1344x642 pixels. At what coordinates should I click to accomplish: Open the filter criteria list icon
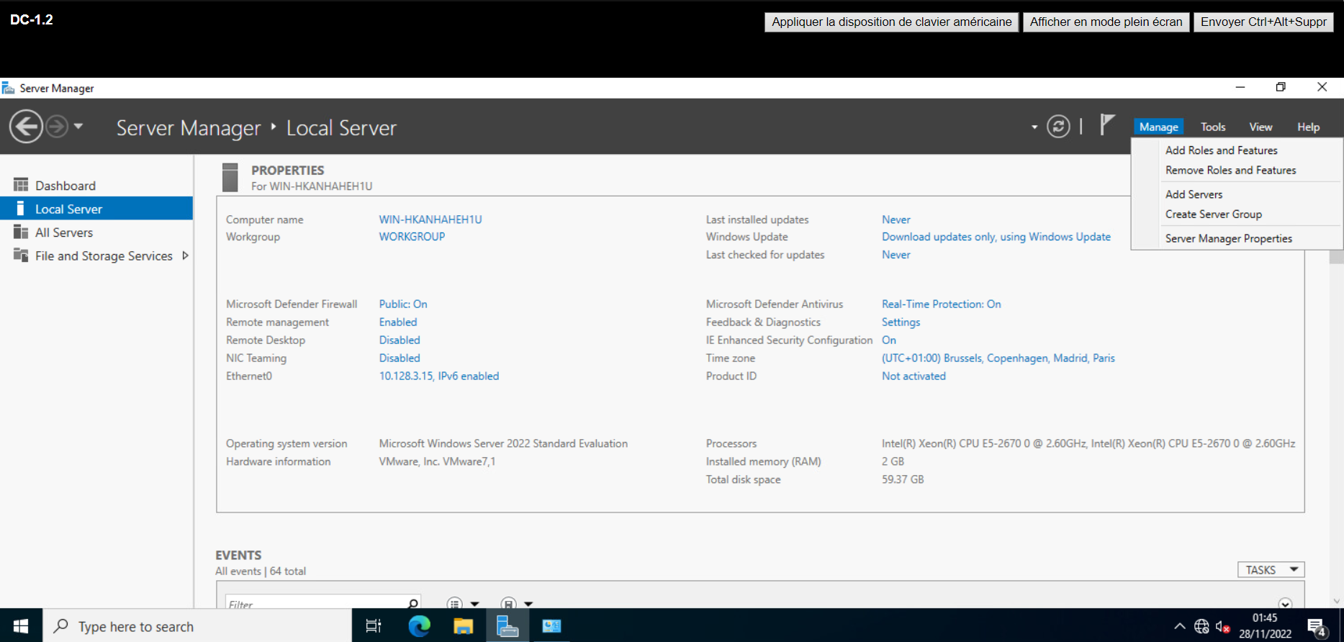pyautogui.click(x=454, y=603)
